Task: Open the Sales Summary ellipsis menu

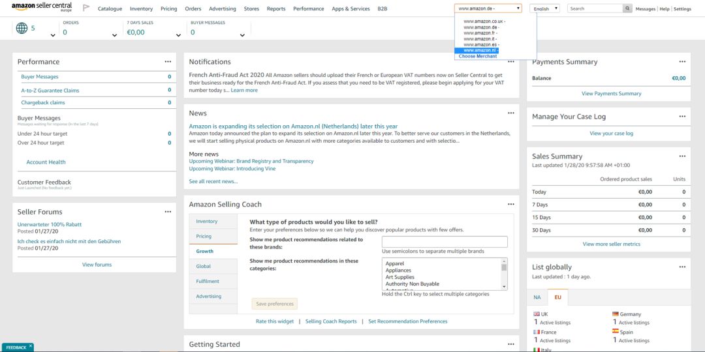Action: tap(682, 156)
